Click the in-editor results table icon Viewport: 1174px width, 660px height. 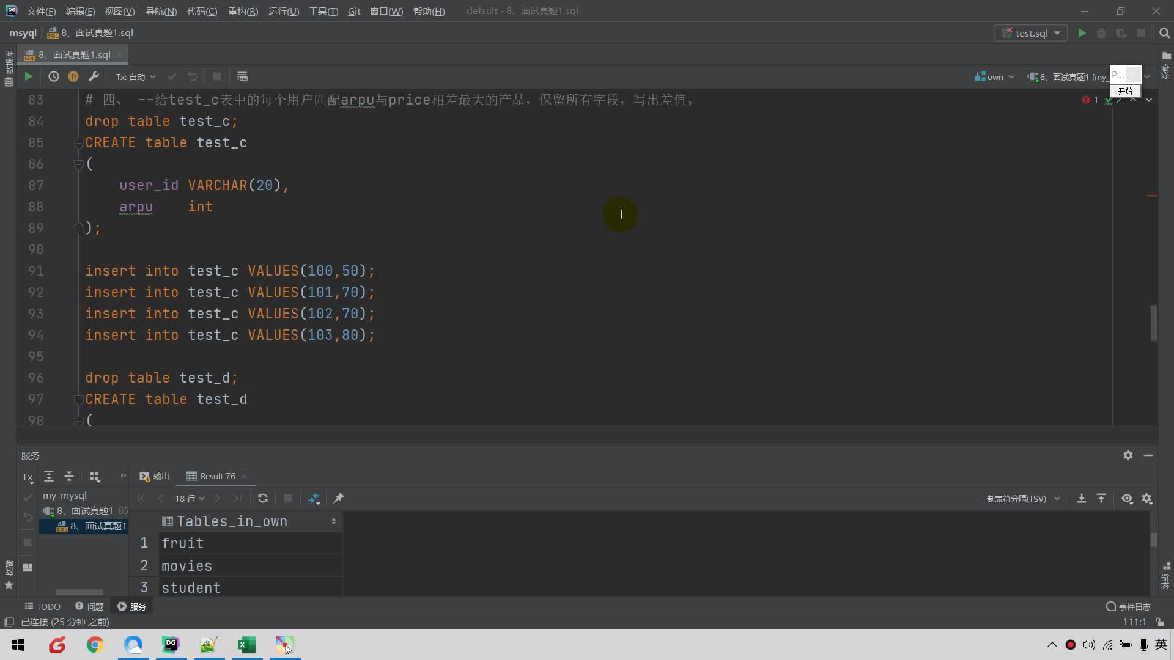[242, 76]
